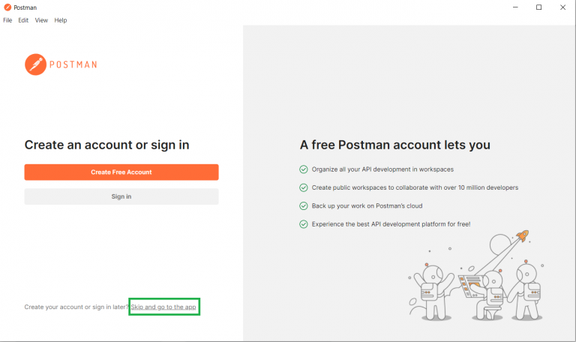
Task: Open the View menu
Action: coord(41,20)
